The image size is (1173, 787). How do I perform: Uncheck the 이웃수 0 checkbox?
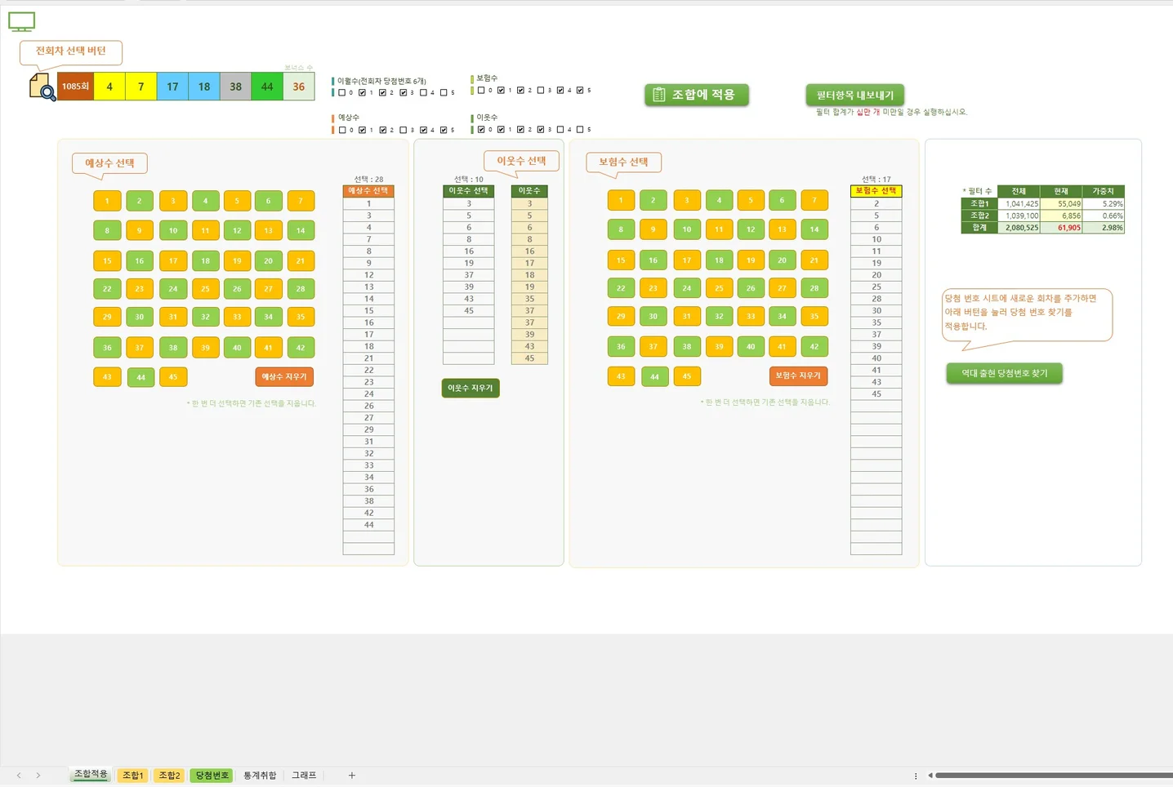tap(481, 129)
